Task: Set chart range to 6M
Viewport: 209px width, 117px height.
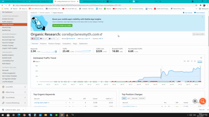Action: [188, 61]
